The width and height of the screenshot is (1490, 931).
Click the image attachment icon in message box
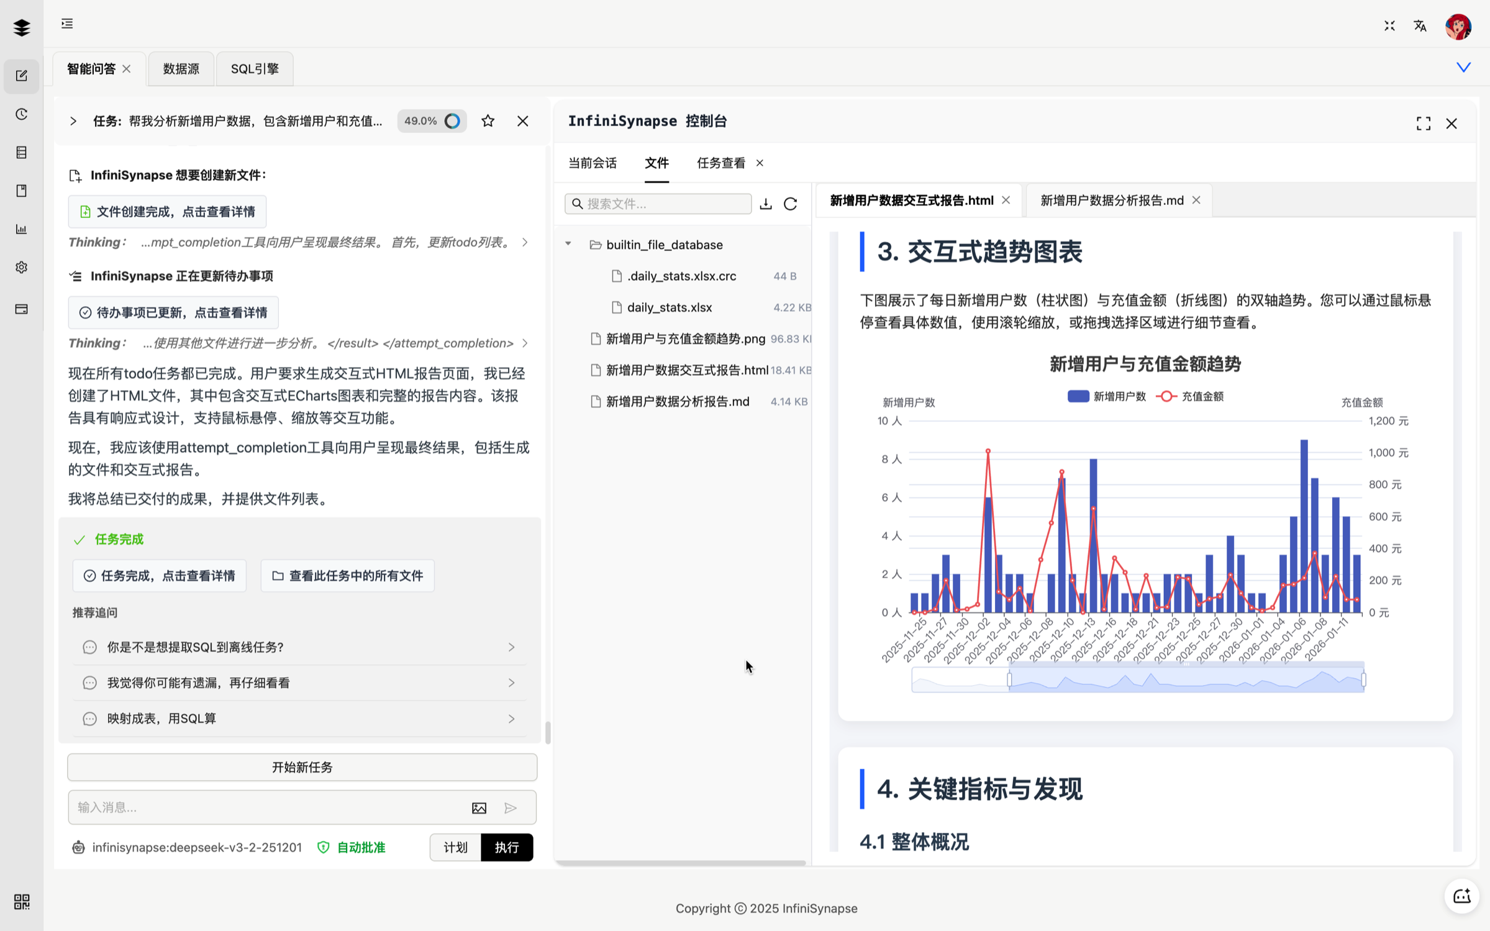coord(479,807)
